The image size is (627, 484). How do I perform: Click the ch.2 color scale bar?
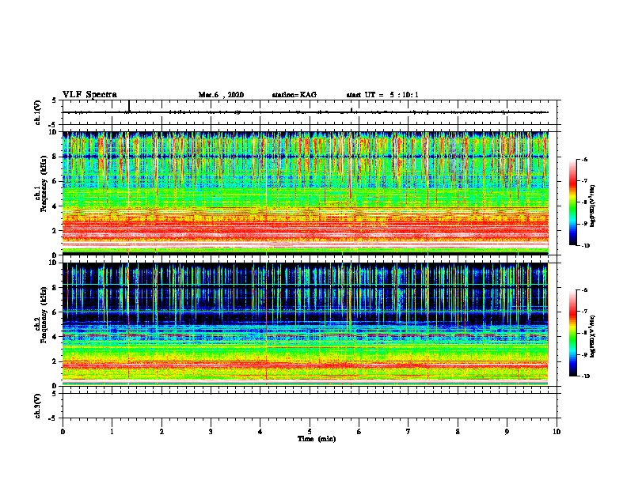(x=572, y=333)
